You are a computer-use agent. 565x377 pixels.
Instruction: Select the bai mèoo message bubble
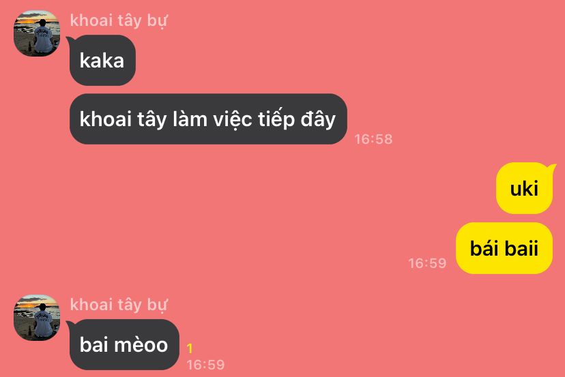[124, 344]
